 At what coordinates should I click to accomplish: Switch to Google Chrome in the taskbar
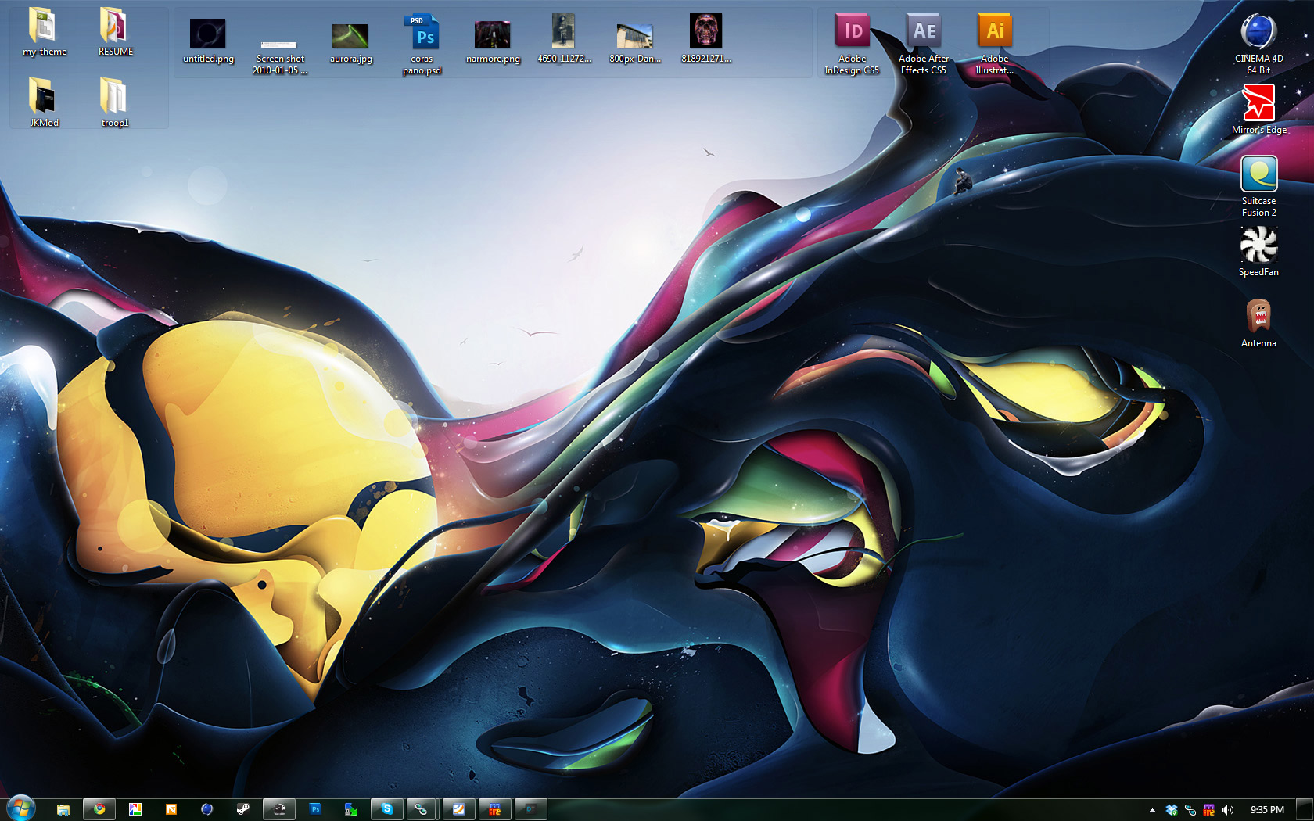99,809
